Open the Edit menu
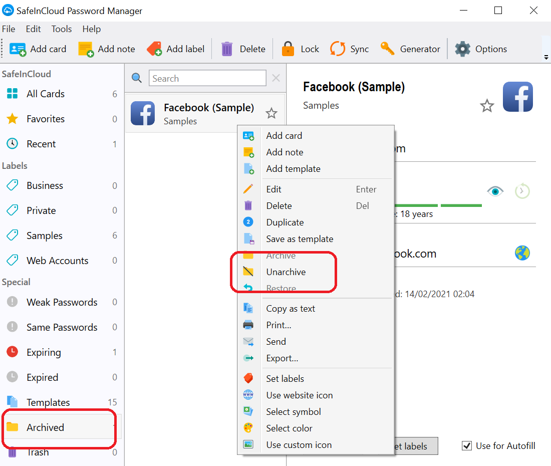This screenshot has width=551, height=466. pyautogui.click(x=34, y=29)
